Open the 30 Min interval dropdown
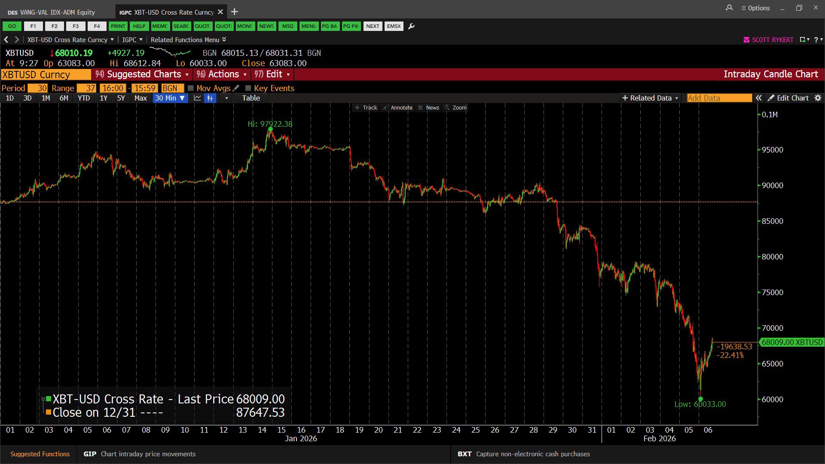 (170, 98)
